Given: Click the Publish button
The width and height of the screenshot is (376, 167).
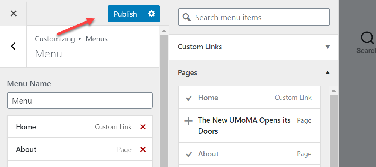Looking at the screenshot, I should pos(125,14).
